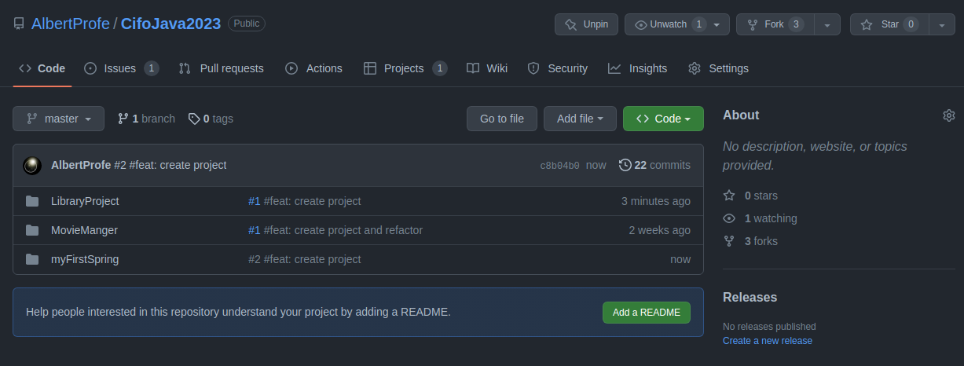
Task: Open the Insights tab
Action: tap(638, 68)
